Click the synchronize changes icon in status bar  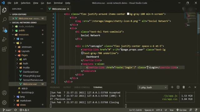15,110
